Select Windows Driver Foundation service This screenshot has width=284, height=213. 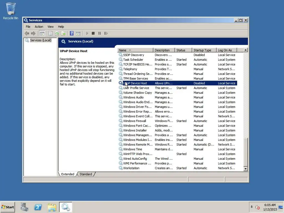(177, 107)
